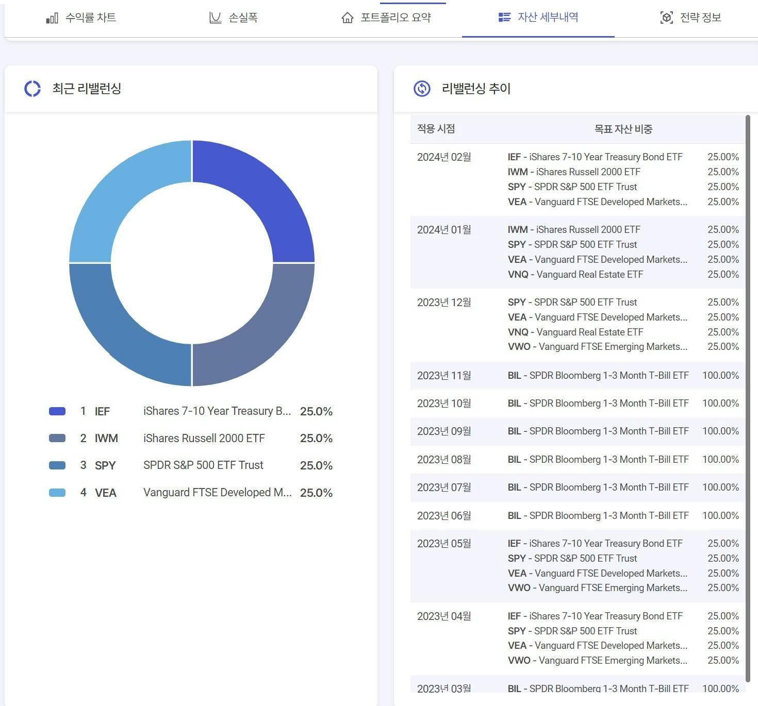Click the rebalancing table vertical scrollbar

748,398
